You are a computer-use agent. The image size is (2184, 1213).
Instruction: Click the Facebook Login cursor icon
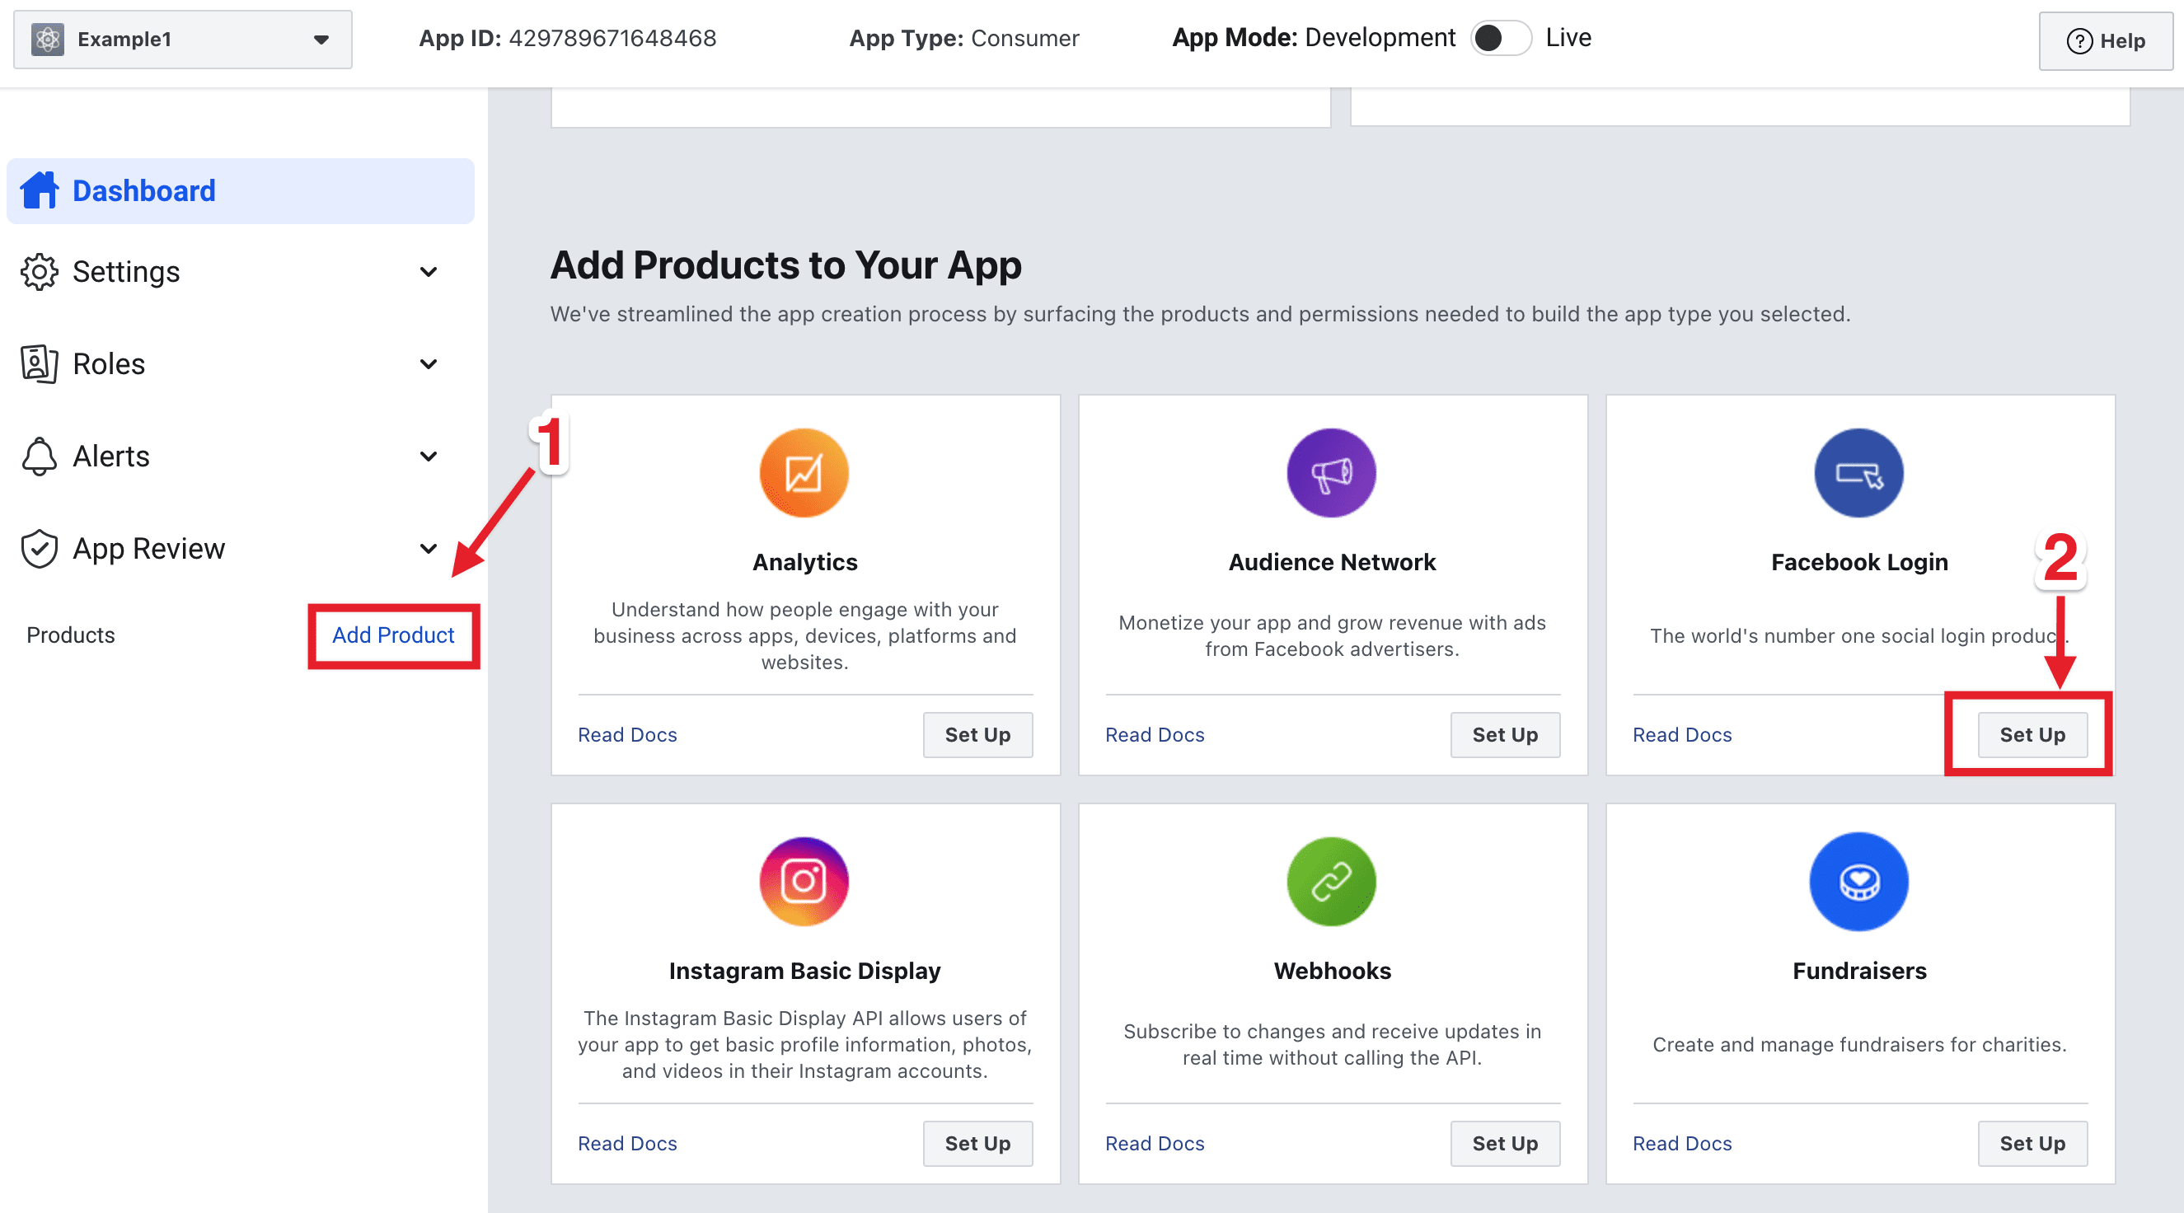click(1859, 473)
